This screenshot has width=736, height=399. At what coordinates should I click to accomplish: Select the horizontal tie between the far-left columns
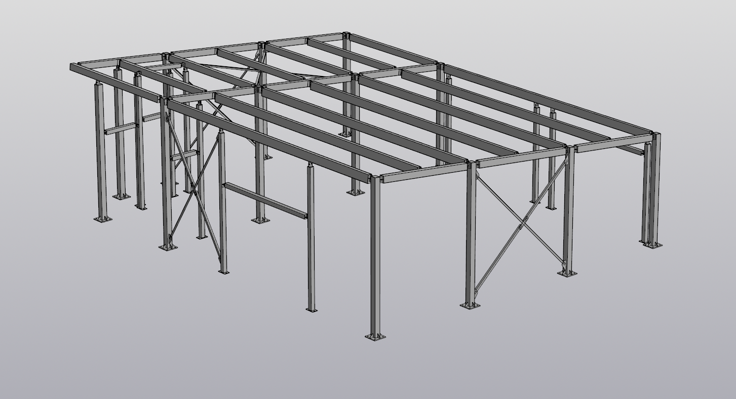click(121, 128)
